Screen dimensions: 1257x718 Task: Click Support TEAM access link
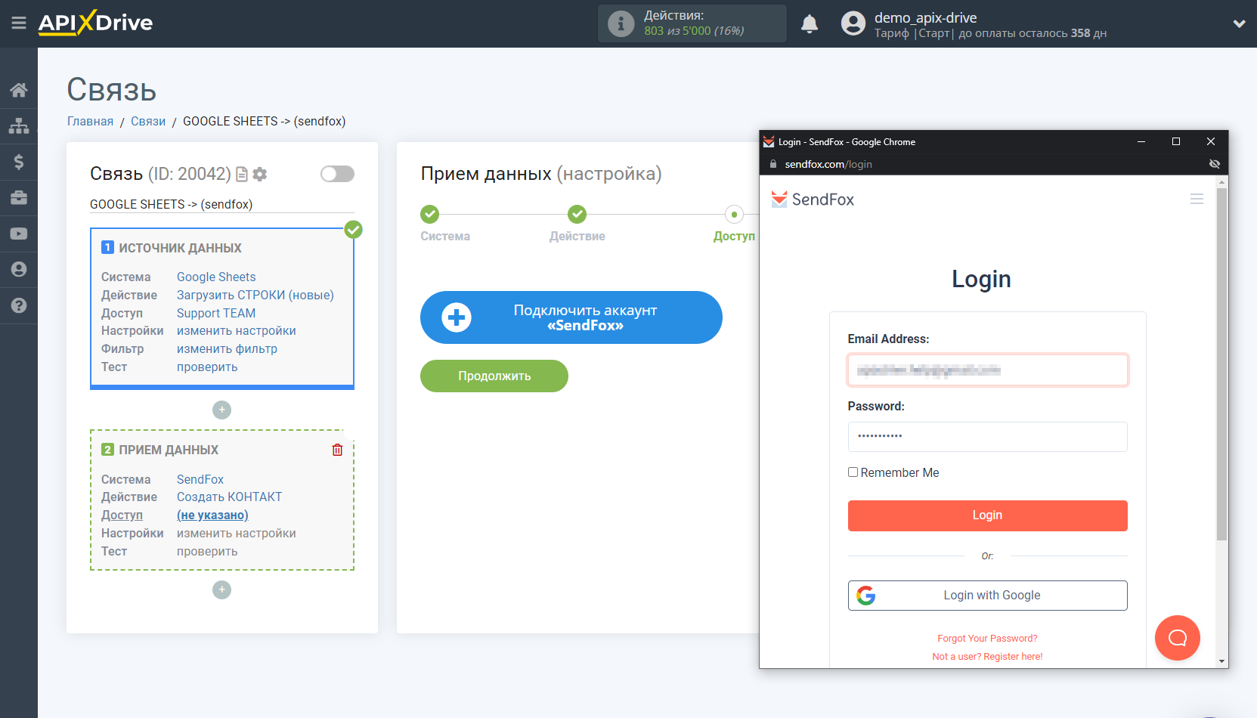[x=216, y=313]
